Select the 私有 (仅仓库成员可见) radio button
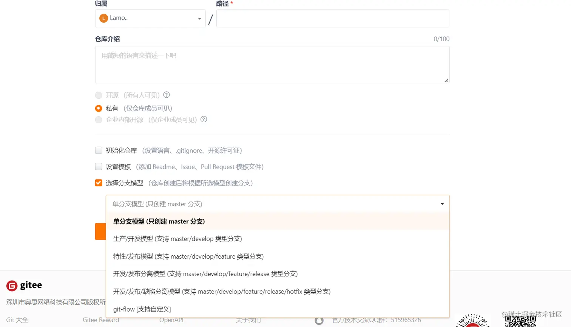Screen dimensions: 571x327 tap(99, 108)
